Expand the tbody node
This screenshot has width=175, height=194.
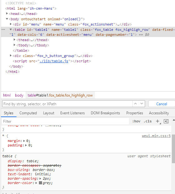[15, 45]
